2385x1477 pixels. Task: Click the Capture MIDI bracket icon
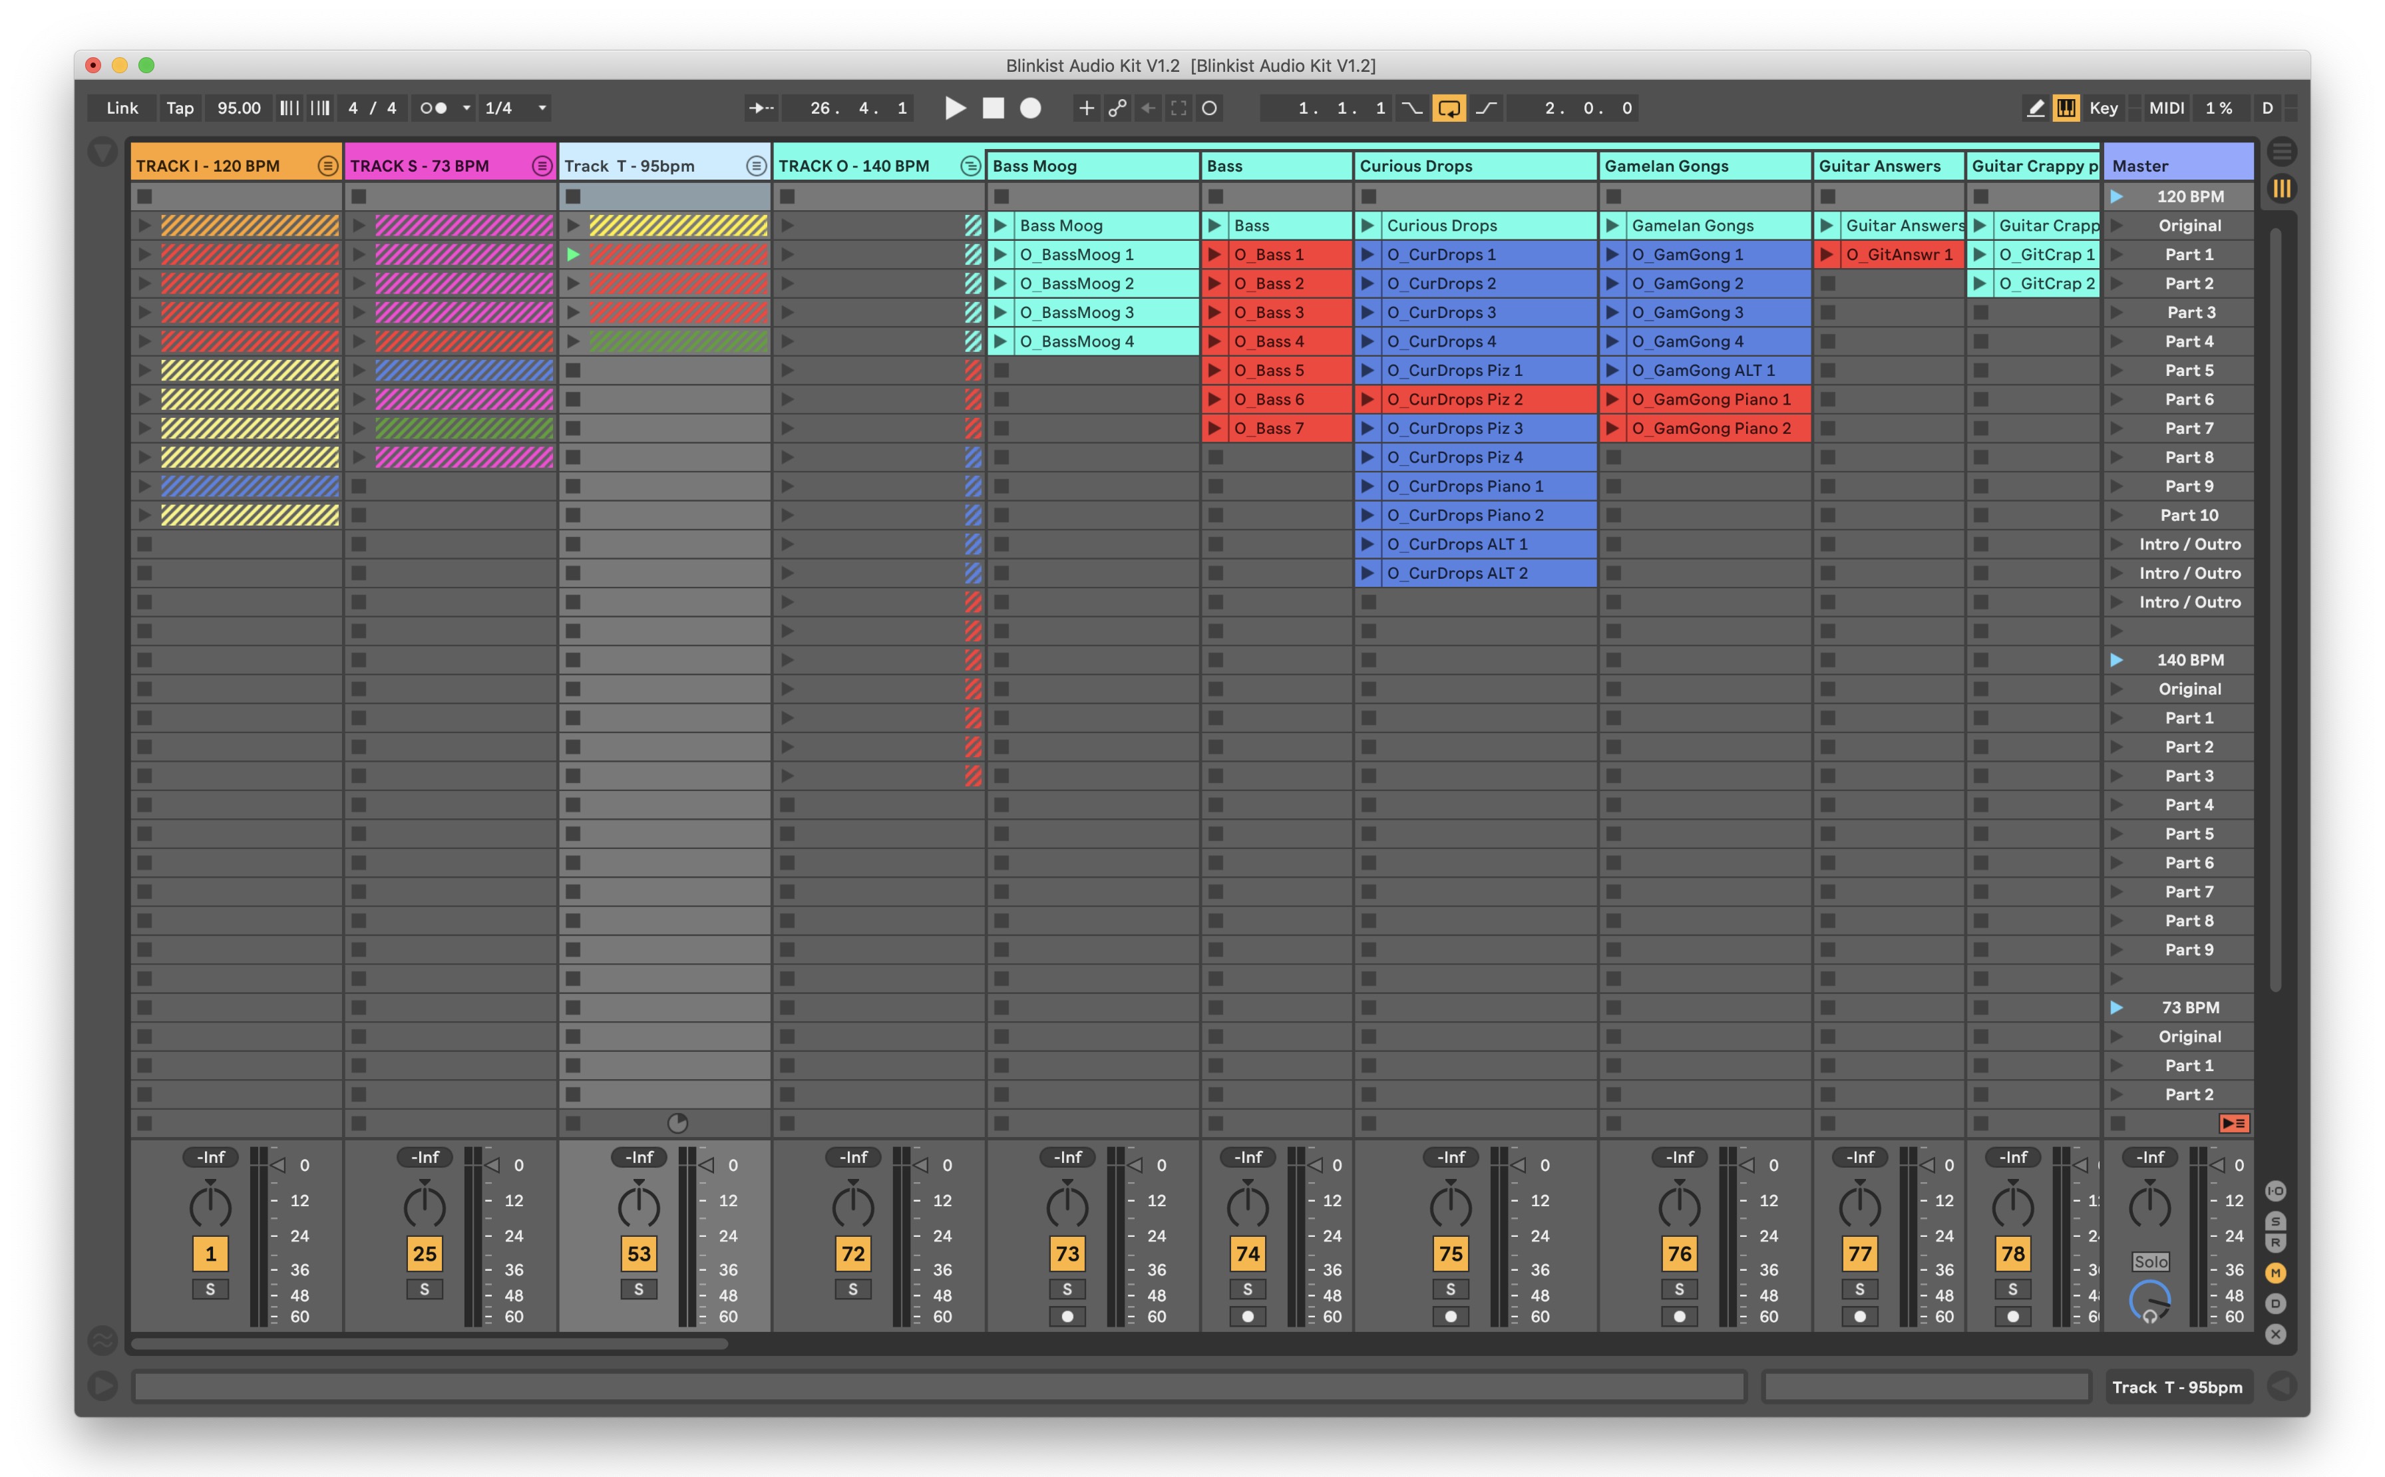(x=1179, y=108)
